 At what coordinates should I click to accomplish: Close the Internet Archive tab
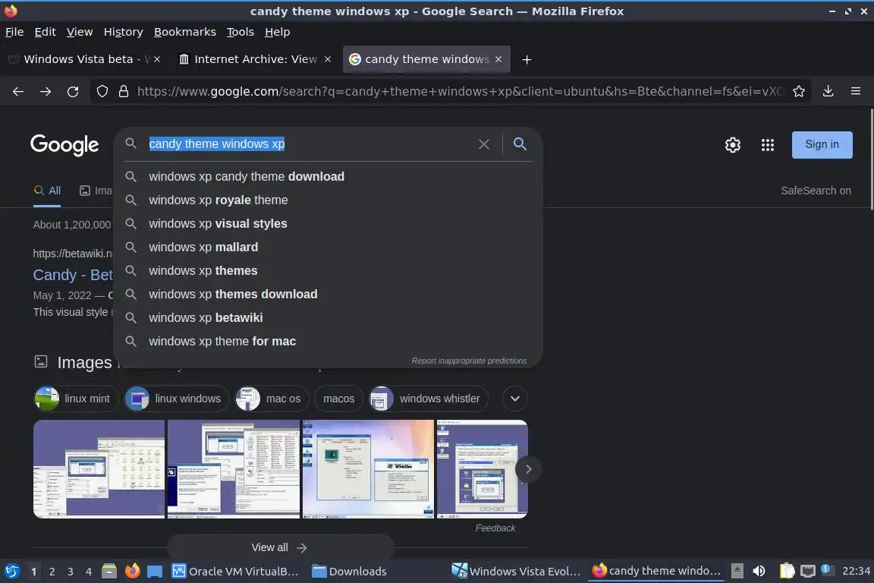coord(328,59)
